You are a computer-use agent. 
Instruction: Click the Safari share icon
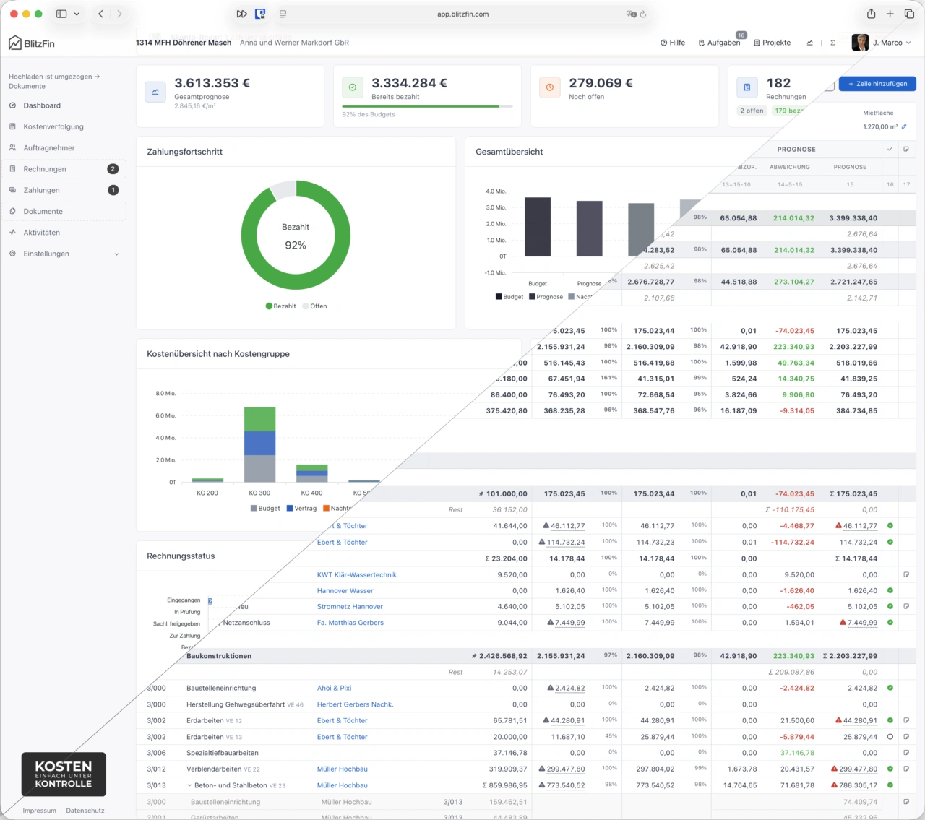(x=872, y=14)
